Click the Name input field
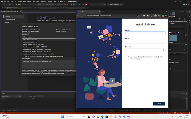191x119 pixels. coord(145,33)
